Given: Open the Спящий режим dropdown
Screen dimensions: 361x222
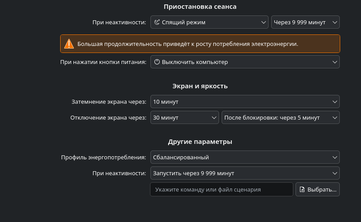Looking at the screenshot, I should (209, 22).
